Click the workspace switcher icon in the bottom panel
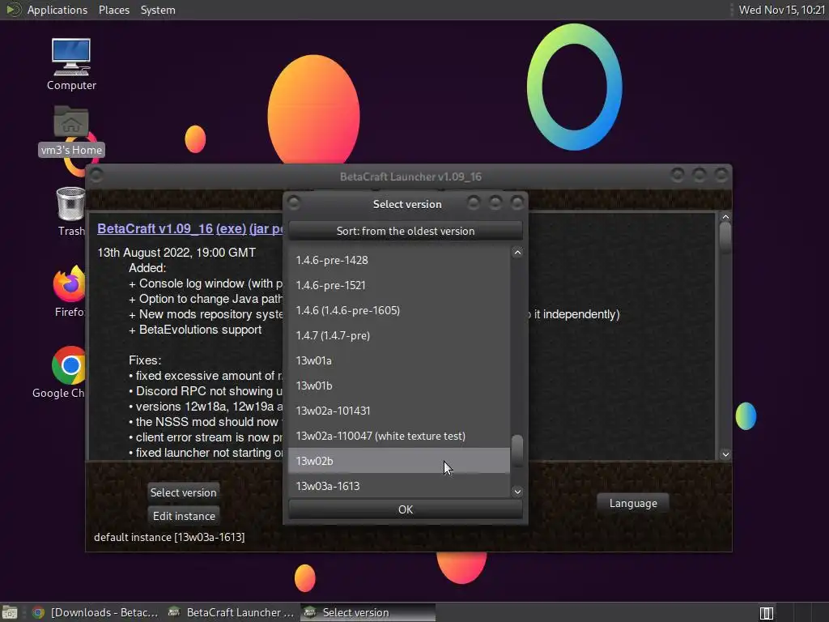The width and height of the screenshot is (829, 622). click(767, 613)
